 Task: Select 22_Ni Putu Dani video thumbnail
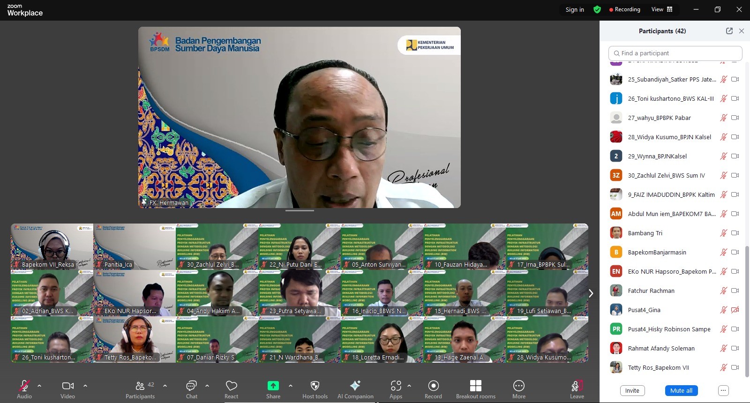point(300,246)
